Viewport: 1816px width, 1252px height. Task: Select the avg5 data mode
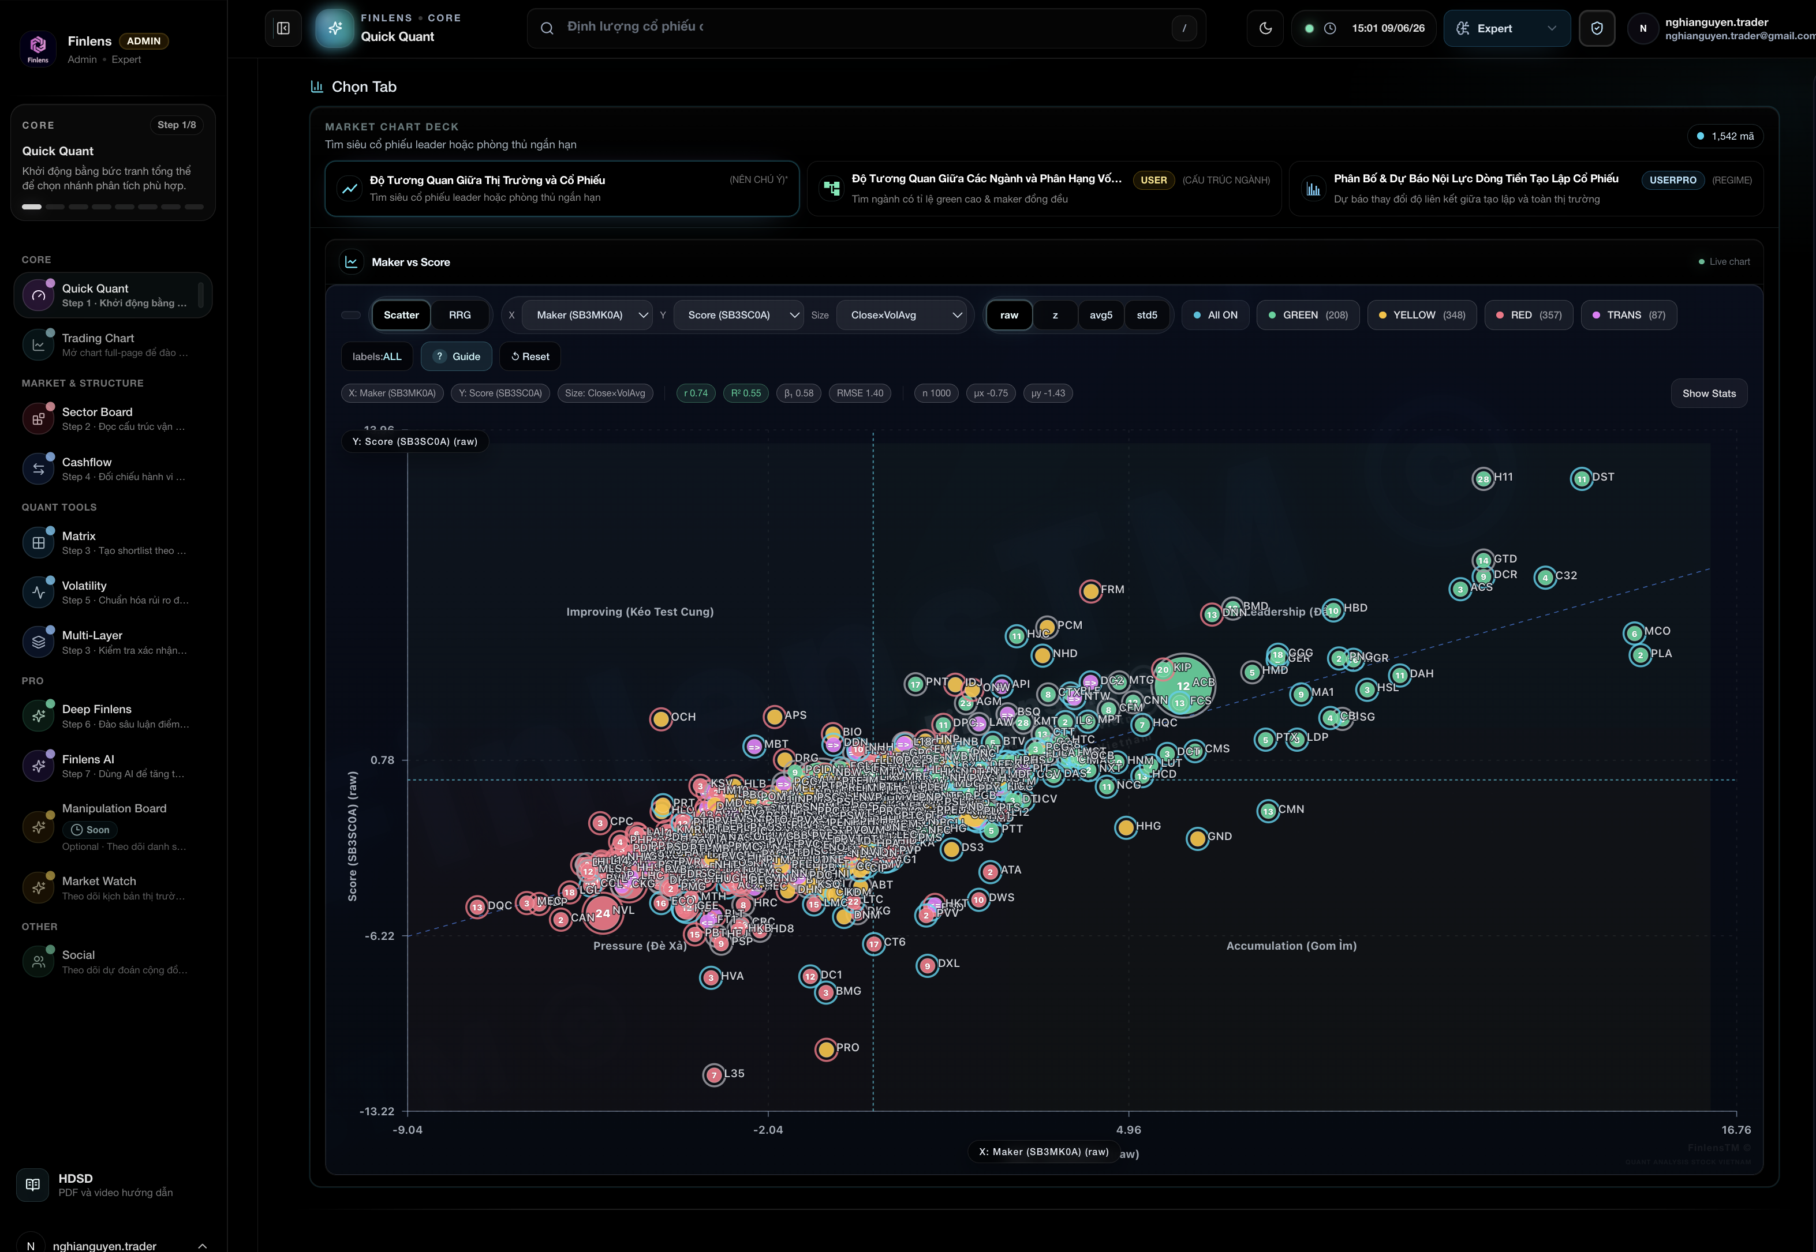[1100, 314]
